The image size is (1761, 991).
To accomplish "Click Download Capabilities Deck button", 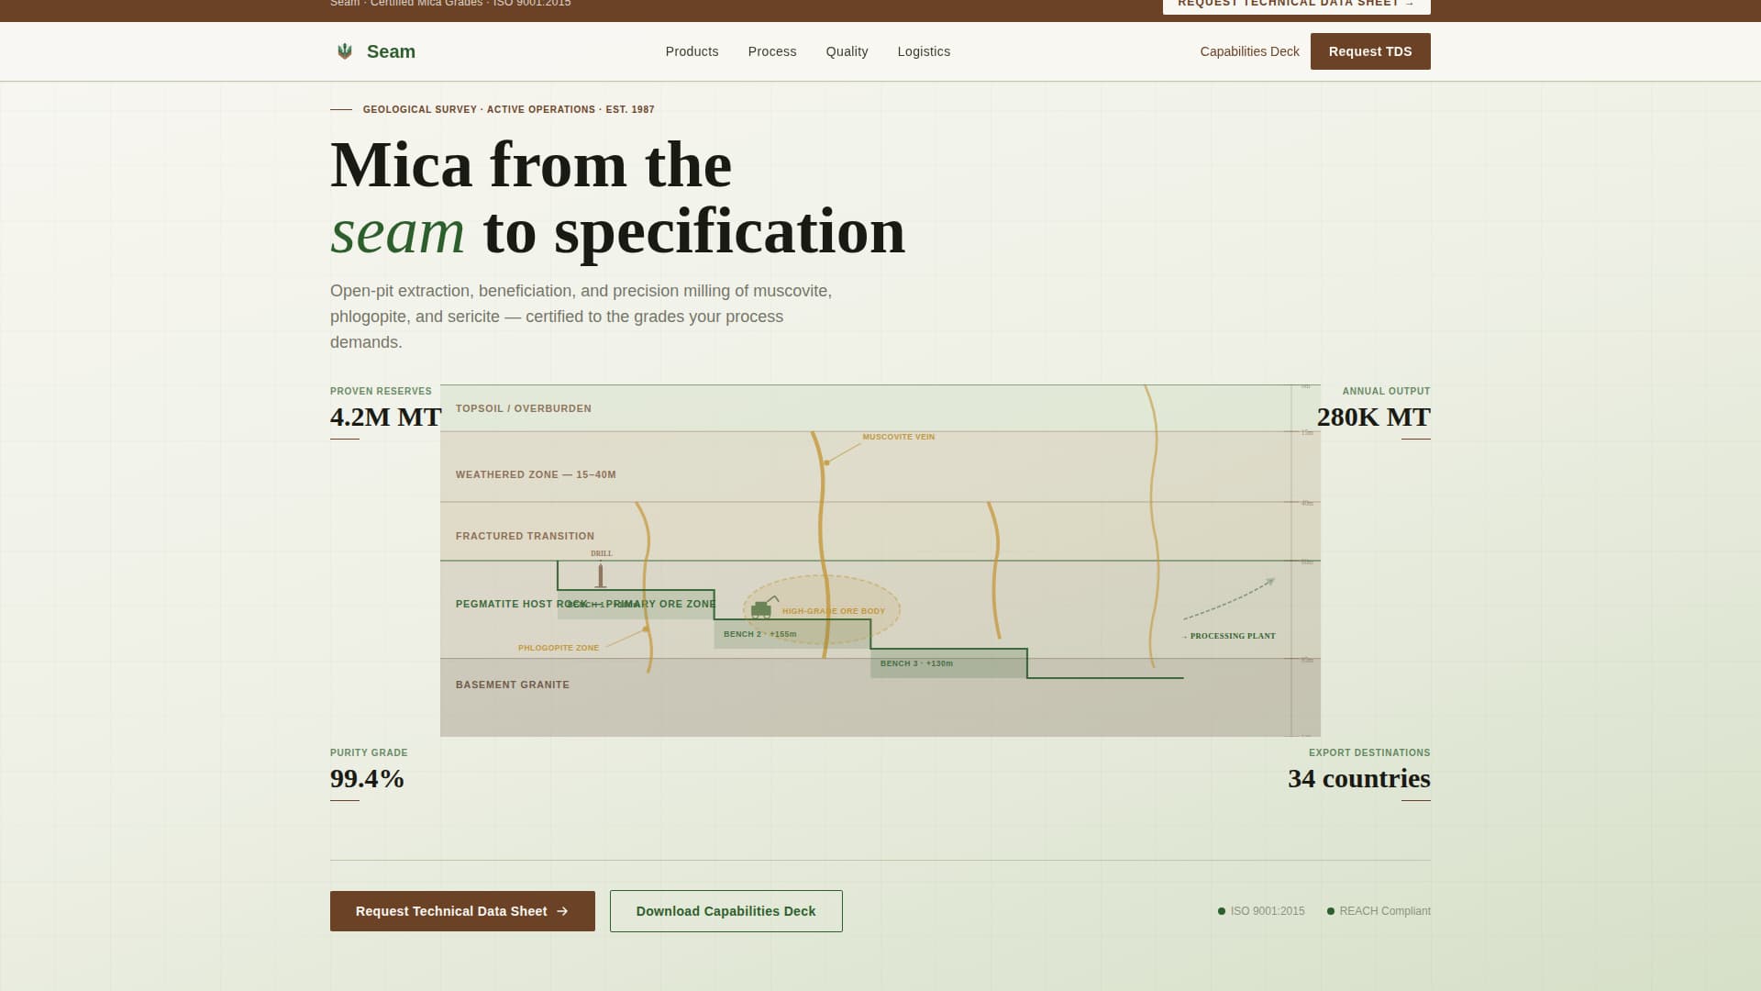I will 725,911.
